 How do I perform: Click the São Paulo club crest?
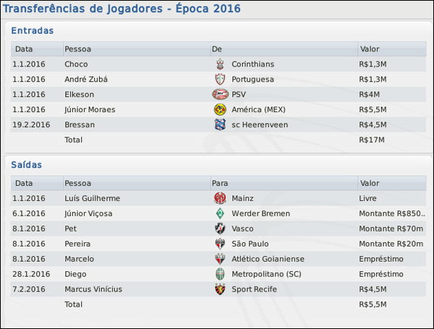pyautogui.click(x=220, y=244)
